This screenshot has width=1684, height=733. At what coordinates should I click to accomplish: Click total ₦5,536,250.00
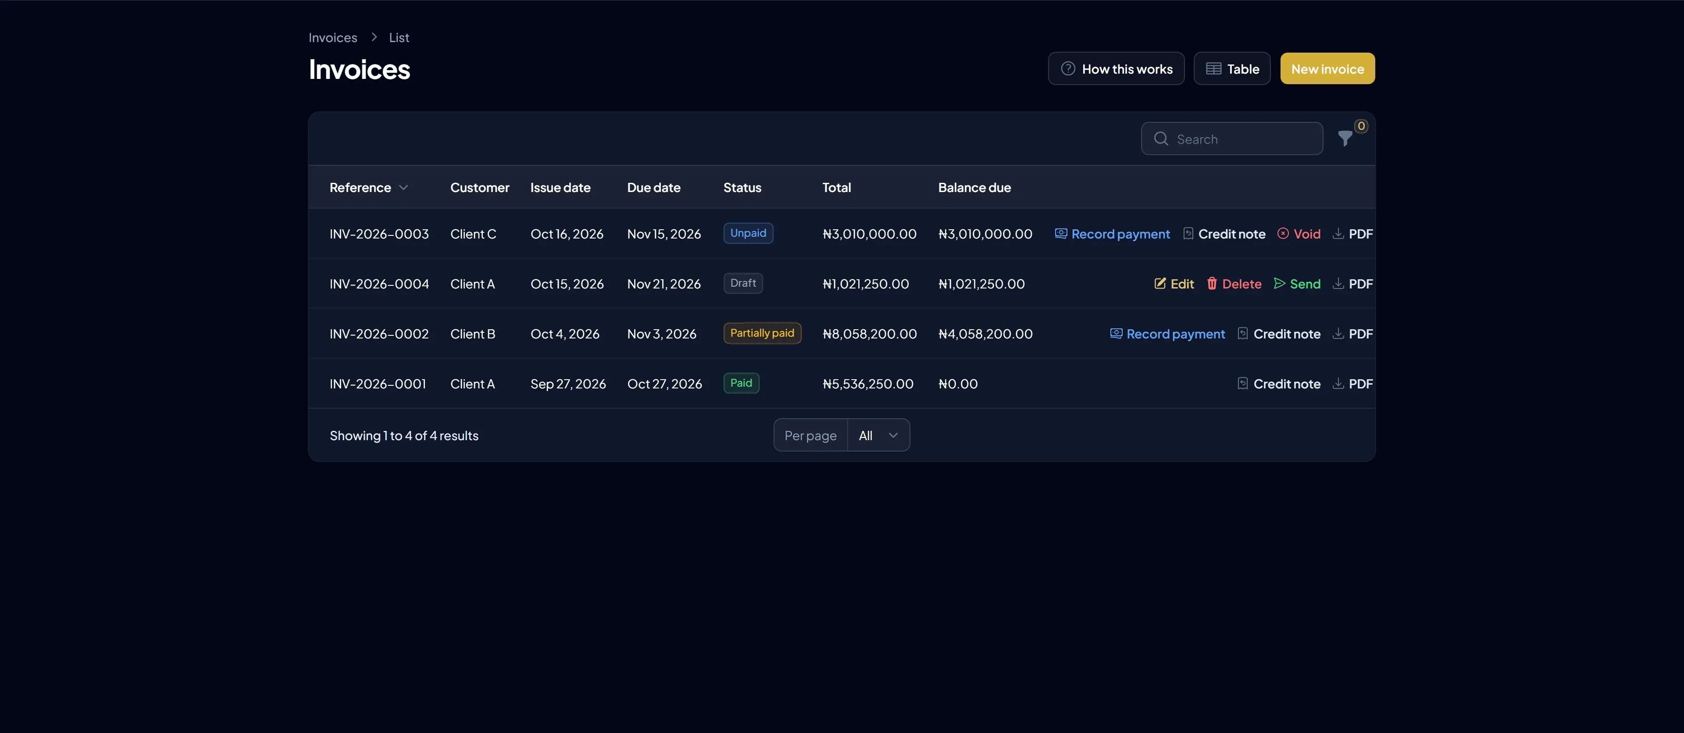(867, 384)
